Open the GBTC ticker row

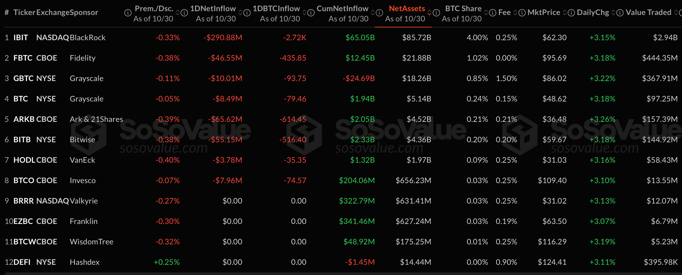point(23,78)
